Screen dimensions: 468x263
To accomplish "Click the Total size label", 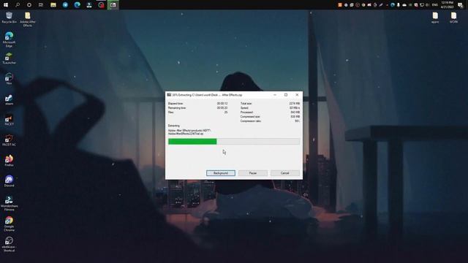I will click(246, 104).
